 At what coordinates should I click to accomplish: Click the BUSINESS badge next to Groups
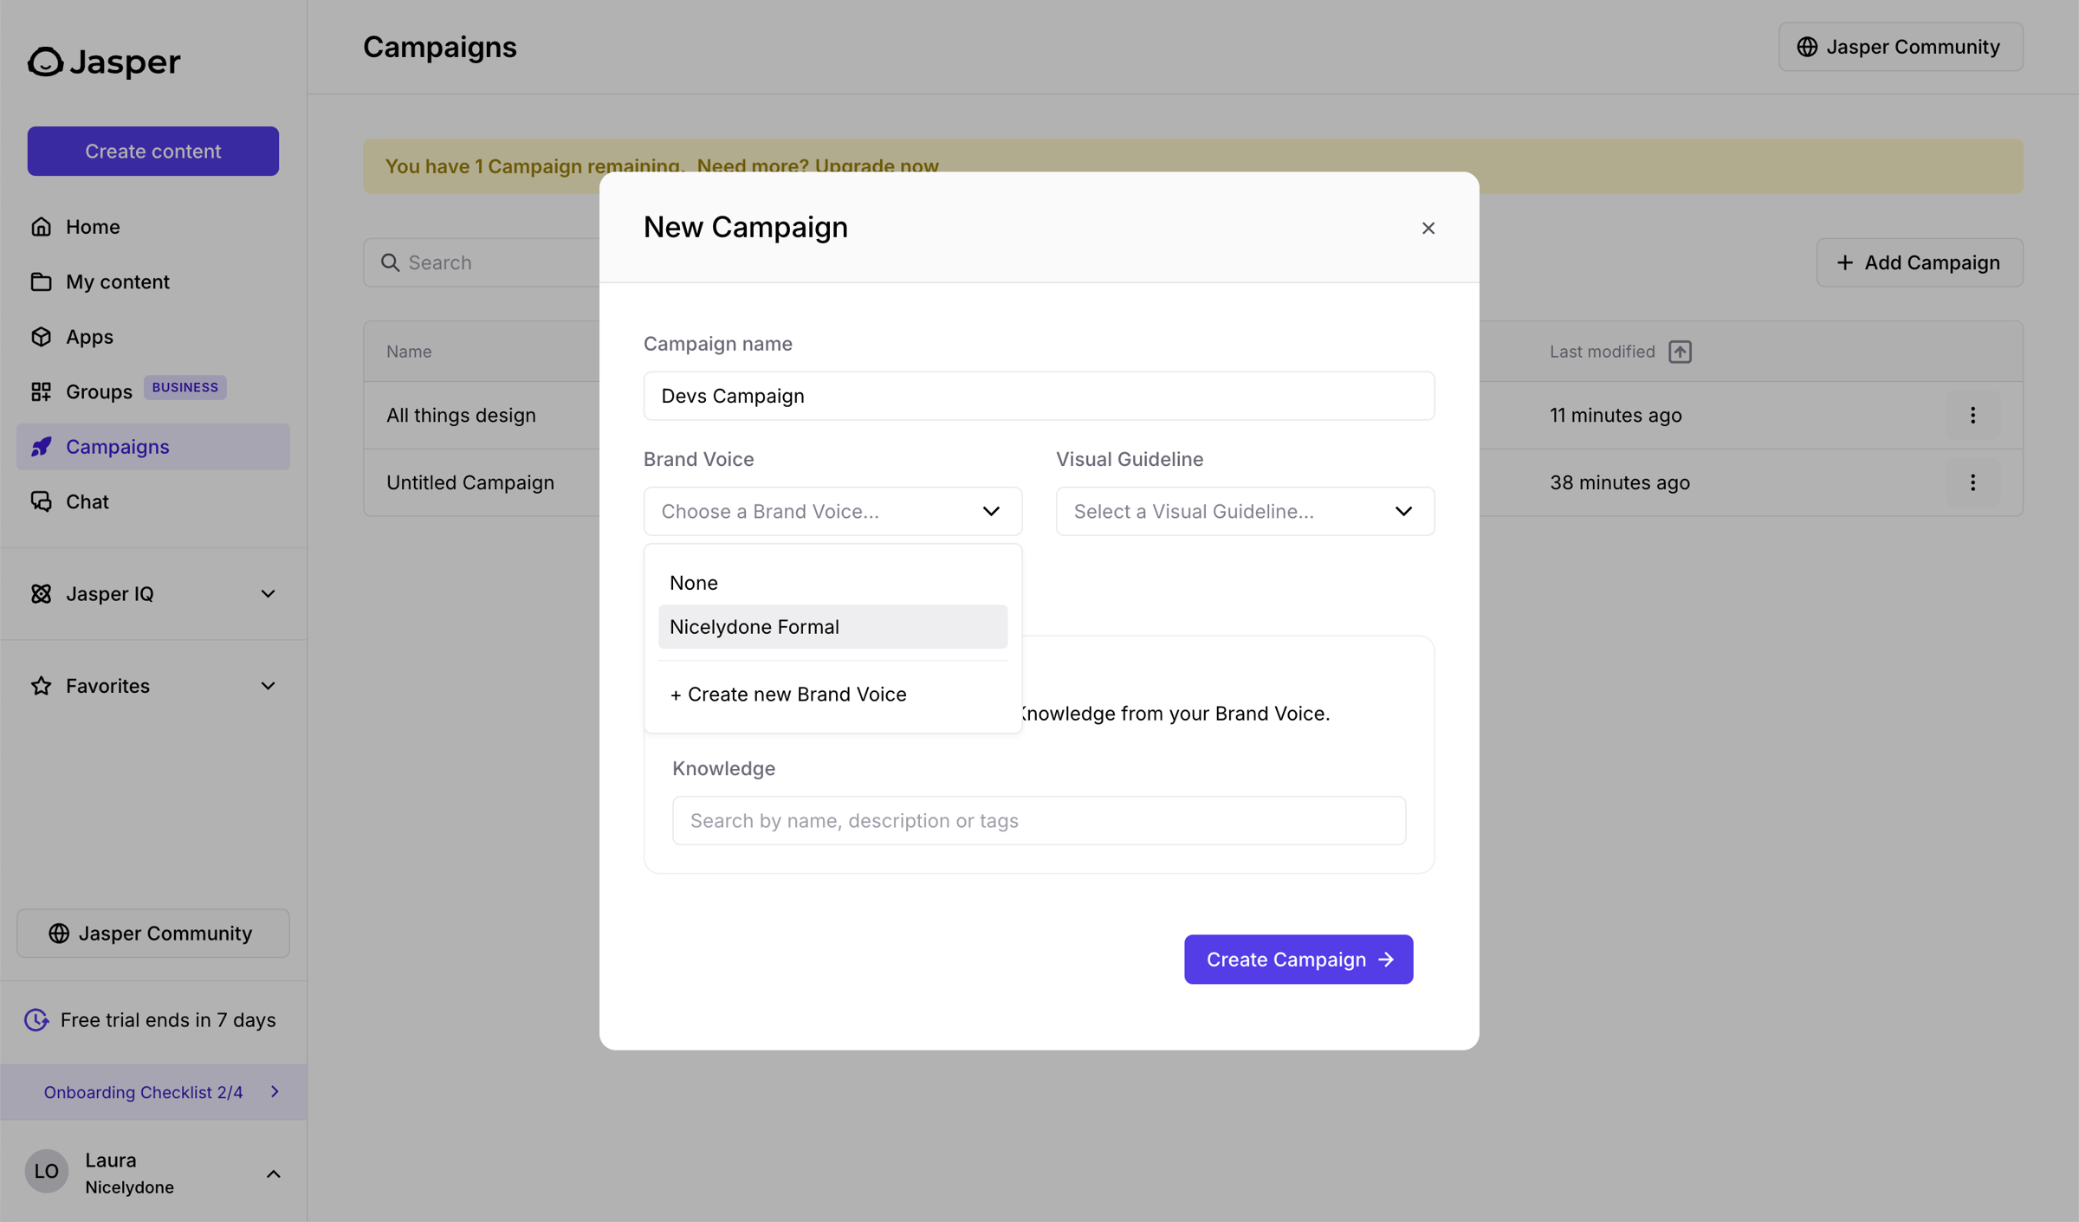(185, 388)
